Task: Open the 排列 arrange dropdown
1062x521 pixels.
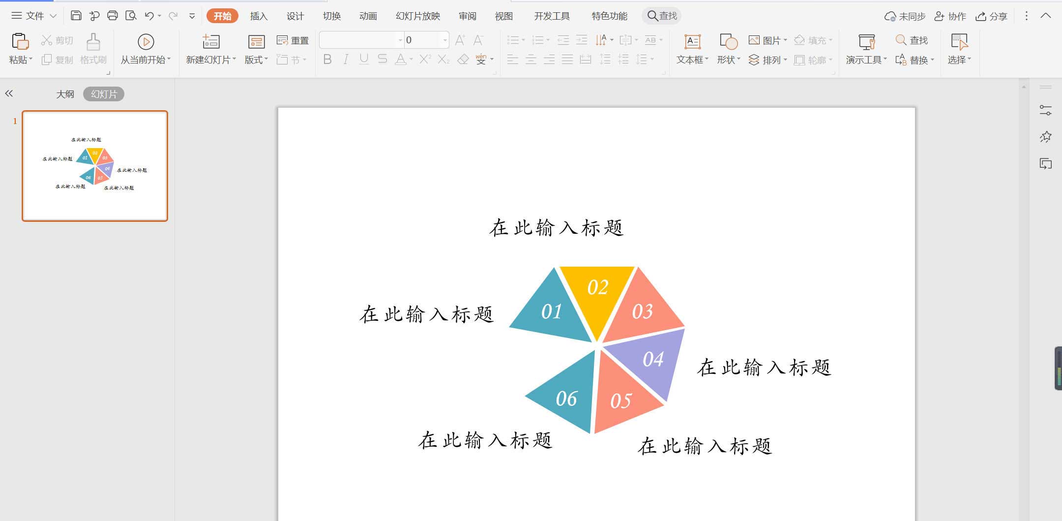Action: (767, 60)
